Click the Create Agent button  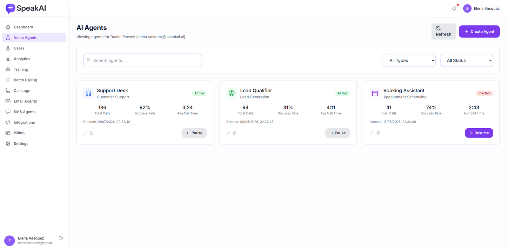(x=479, y=31)
